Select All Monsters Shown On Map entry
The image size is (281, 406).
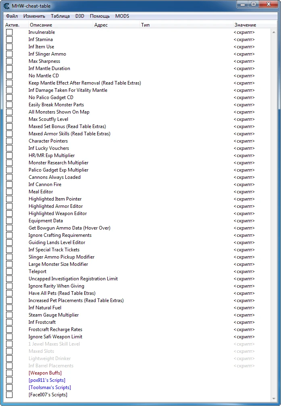tap(59, 112)
